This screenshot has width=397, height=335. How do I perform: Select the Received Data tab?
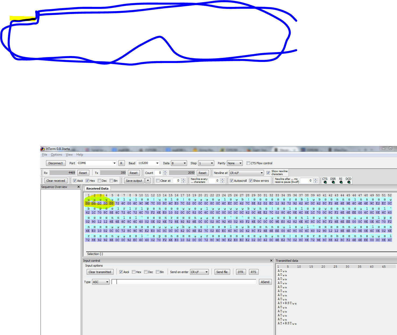pyautogui.click(x=97, y=189)
